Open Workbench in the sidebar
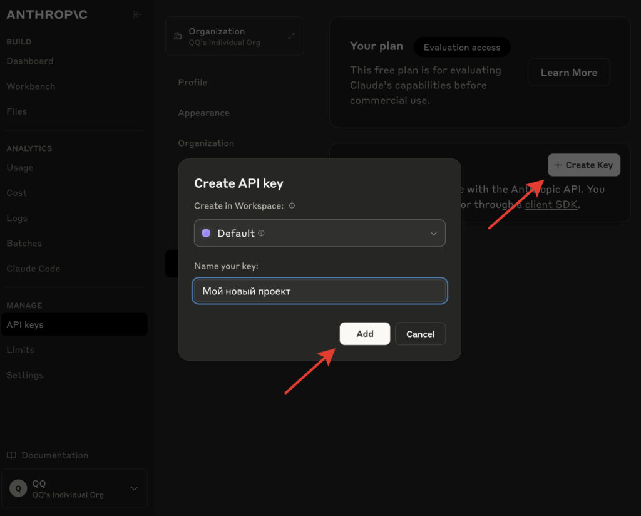The width and height of the screenshot is (641, 516). 31,86
